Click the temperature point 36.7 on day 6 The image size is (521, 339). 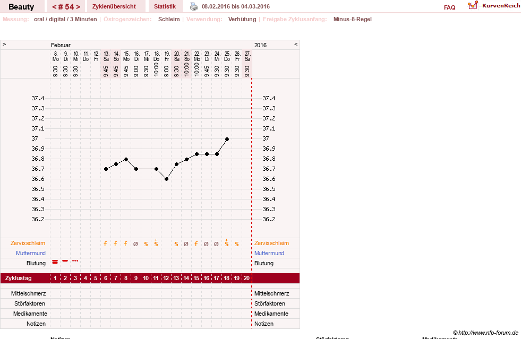[106, 169]
